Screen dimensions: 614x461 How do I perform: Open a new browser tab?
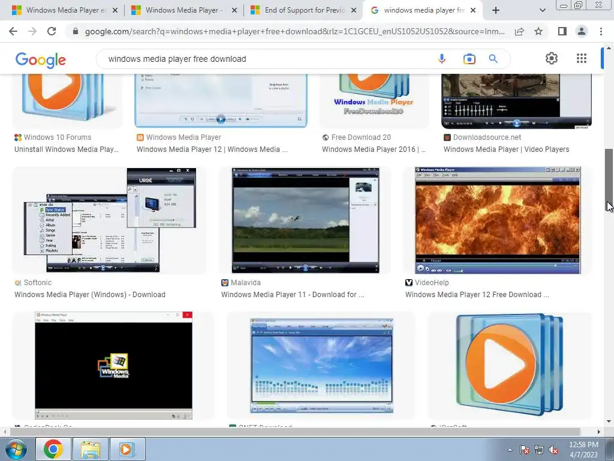click(496, 11)
